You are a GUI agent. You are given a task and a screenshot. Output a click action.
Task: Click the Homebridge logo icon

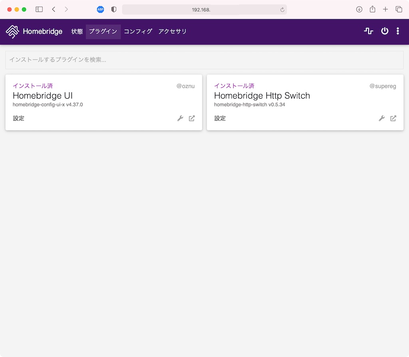[12, 32]
